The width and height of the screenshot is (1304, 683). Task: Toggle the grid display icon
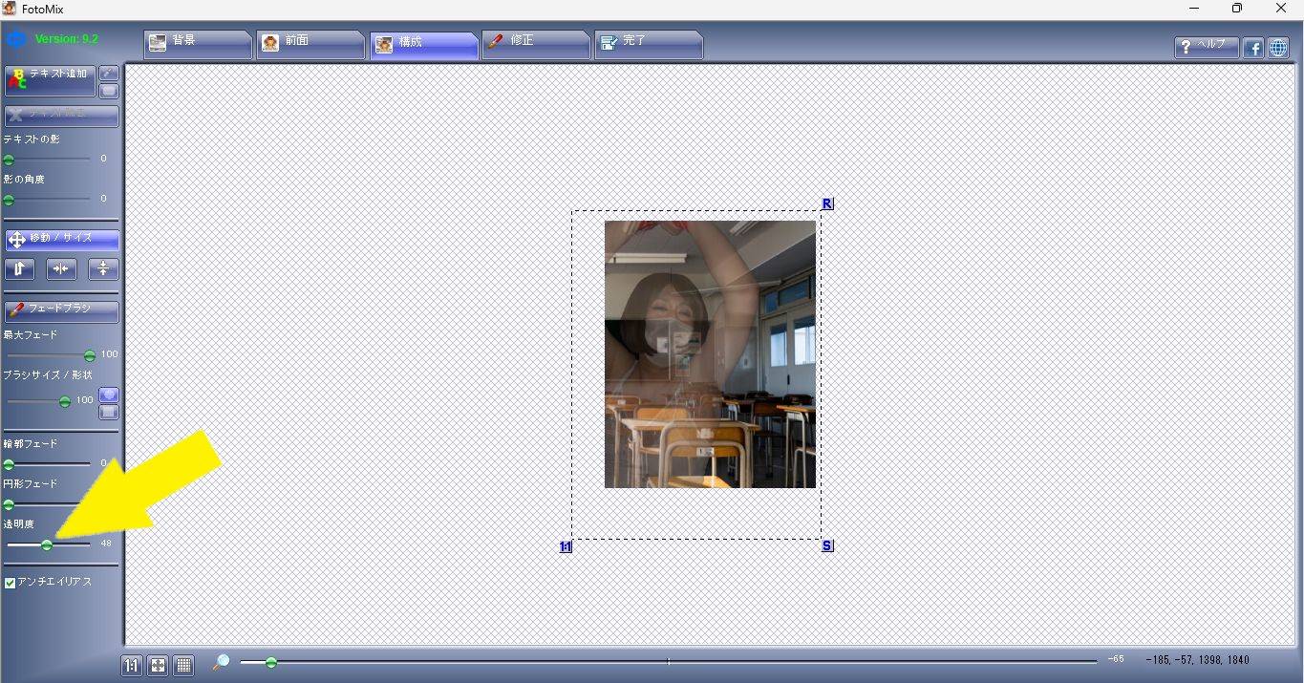click(183, 665)
